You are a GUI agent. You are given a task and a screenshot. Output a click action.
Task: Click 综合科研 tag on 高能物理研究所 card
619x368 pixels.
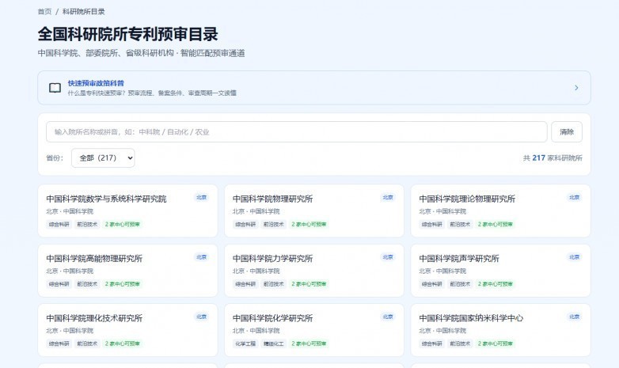(59, 284)
